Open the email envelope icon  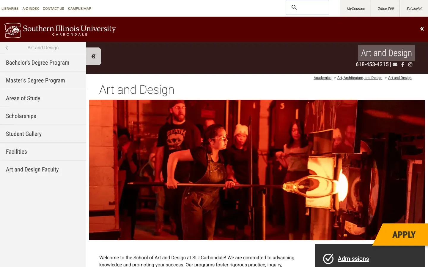[395, 64]
